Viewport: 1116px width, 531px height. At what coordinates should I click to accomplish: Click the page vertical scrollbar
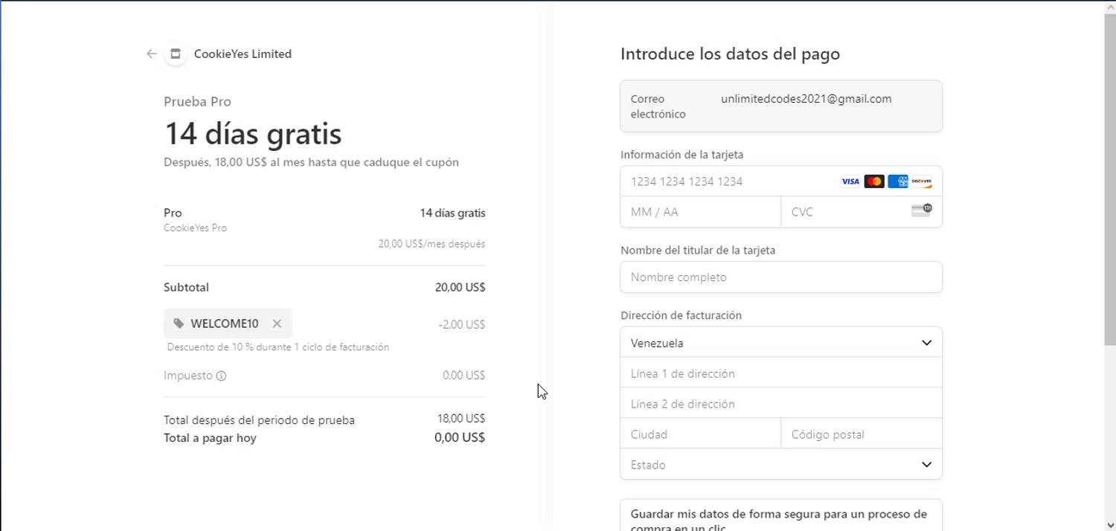[1109, 178]
